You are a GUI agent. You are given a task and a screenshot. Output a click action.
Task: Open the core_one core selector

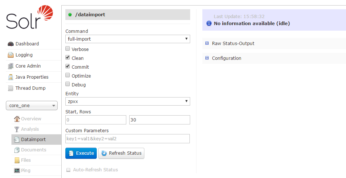(x=32, y=106)
